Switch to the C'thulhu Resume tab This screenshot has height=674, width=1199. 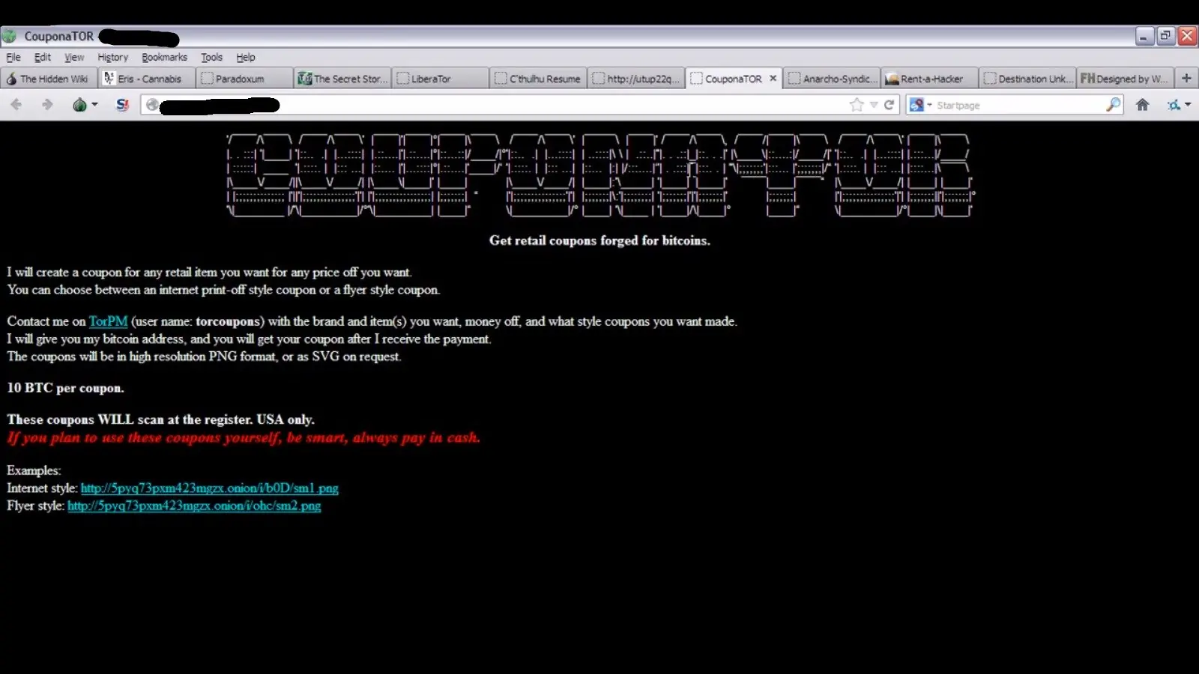[538, 79]
